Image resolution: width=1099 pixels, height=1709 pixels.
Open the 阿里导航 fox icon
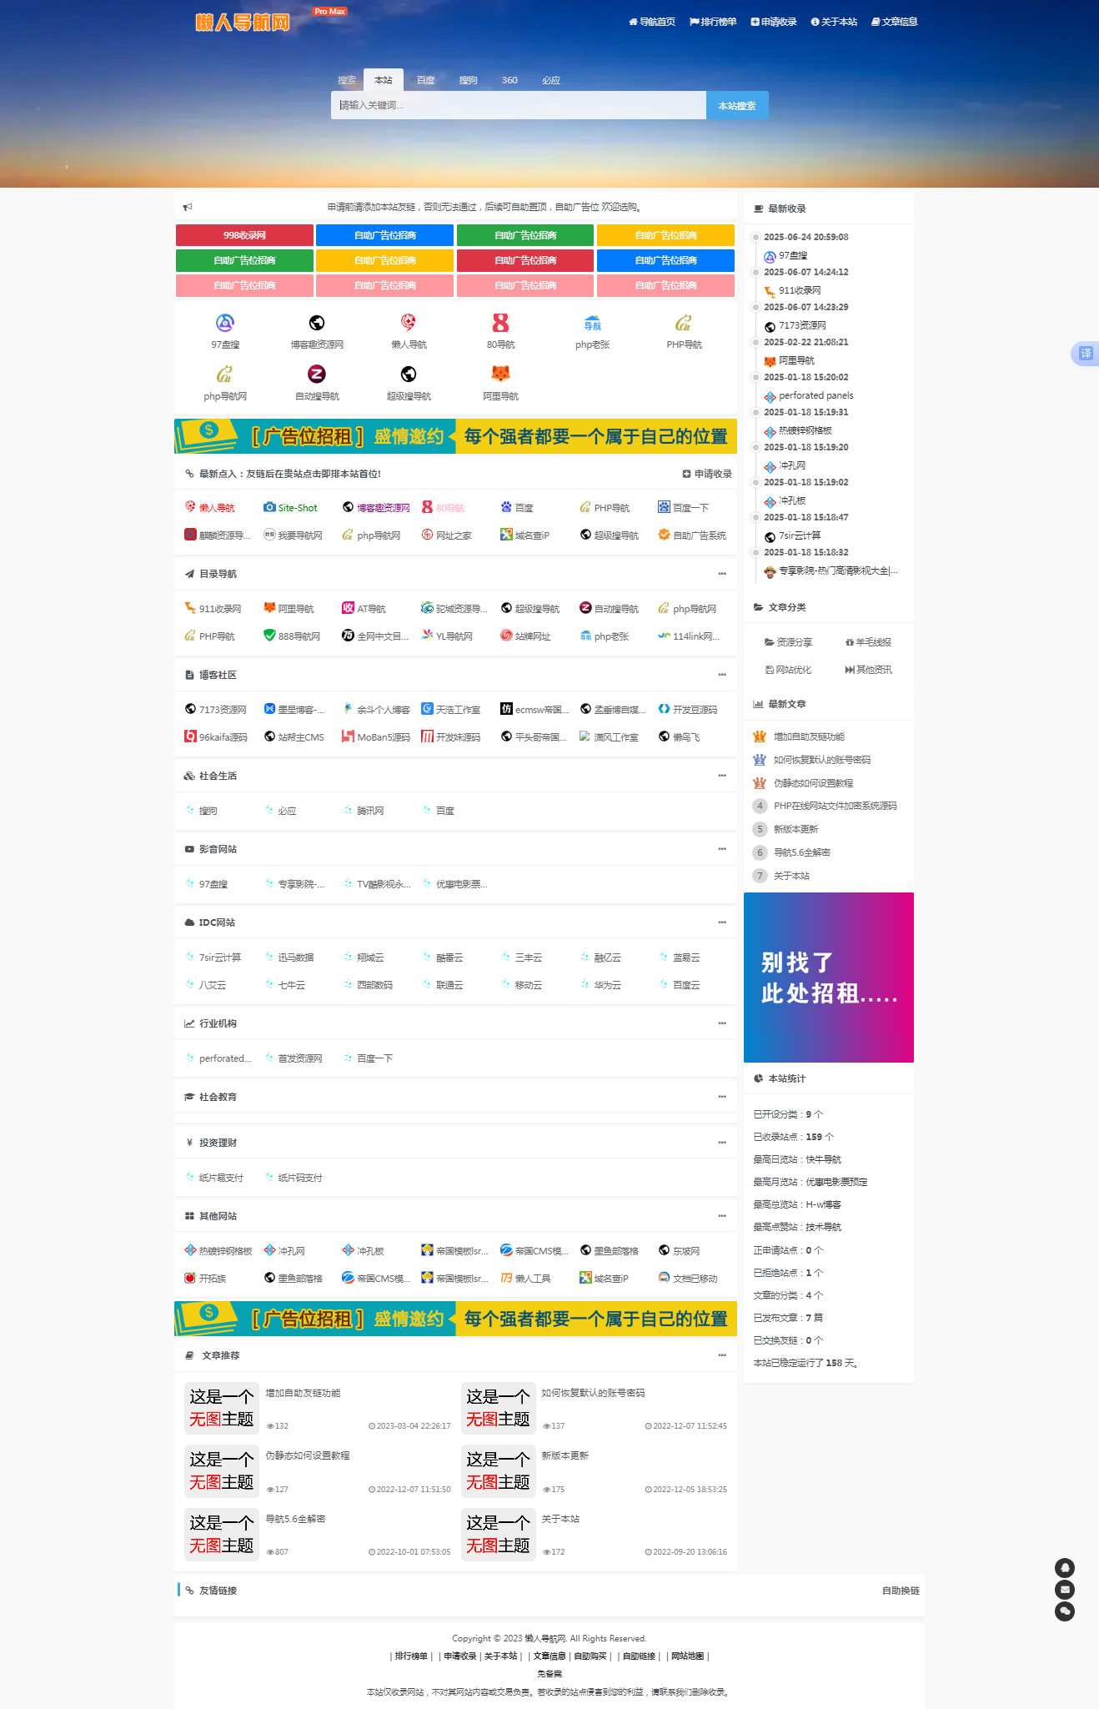(x=500, y=374)
